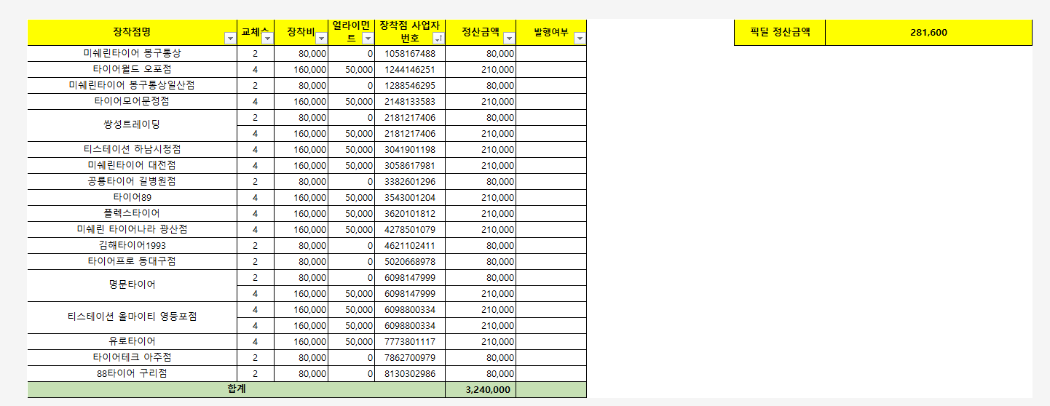Select the empty 발행여부 cell for 유로타이어
Image resolution: width=1050 pixels, height=406 pixels.
point(550,342)
